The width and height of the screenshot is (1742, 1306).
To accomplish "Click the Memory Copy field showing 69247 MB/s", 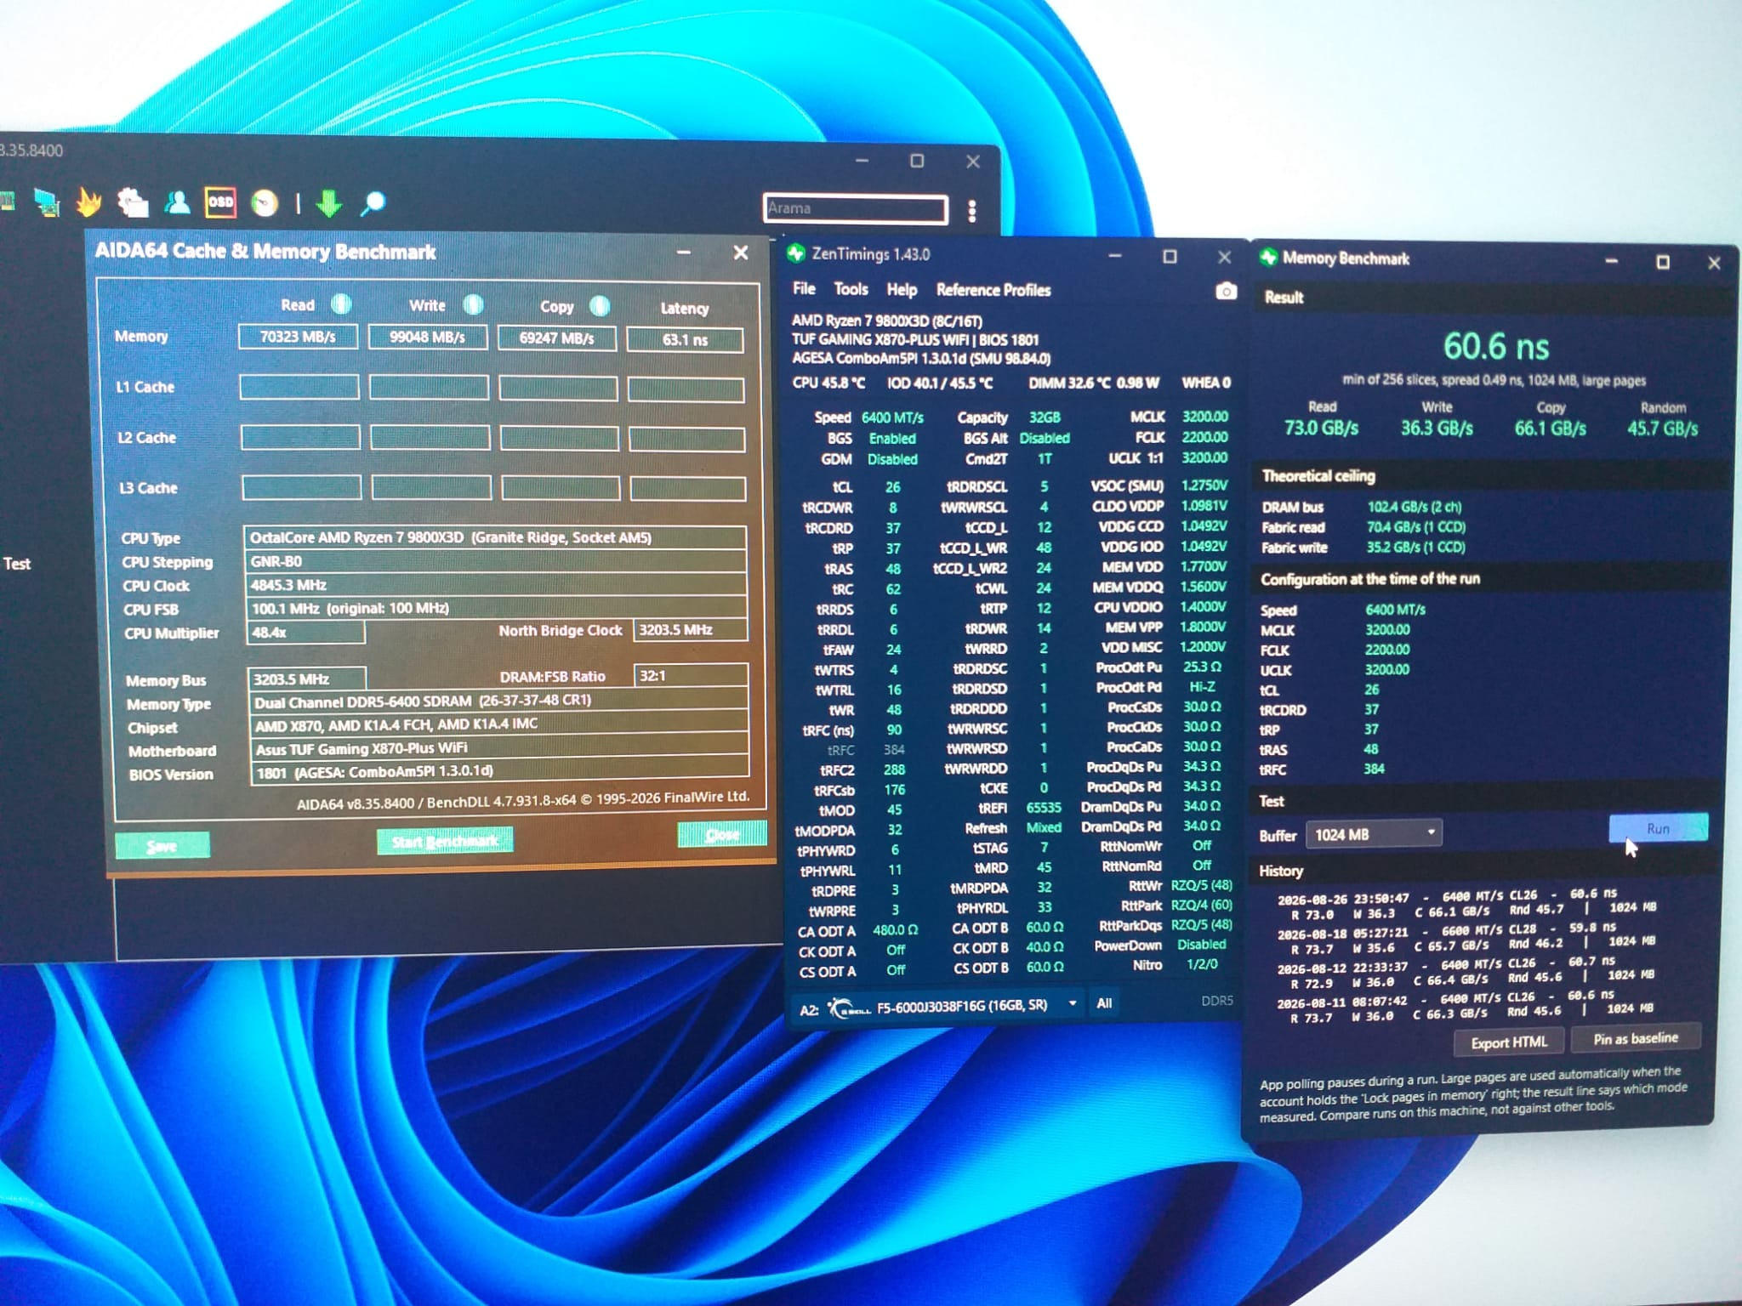I will click(x=557, y=338).
